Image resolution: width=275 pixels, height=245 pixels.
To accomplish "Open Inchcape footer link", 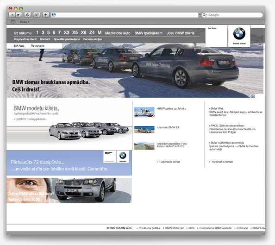I will pos(241,228).
